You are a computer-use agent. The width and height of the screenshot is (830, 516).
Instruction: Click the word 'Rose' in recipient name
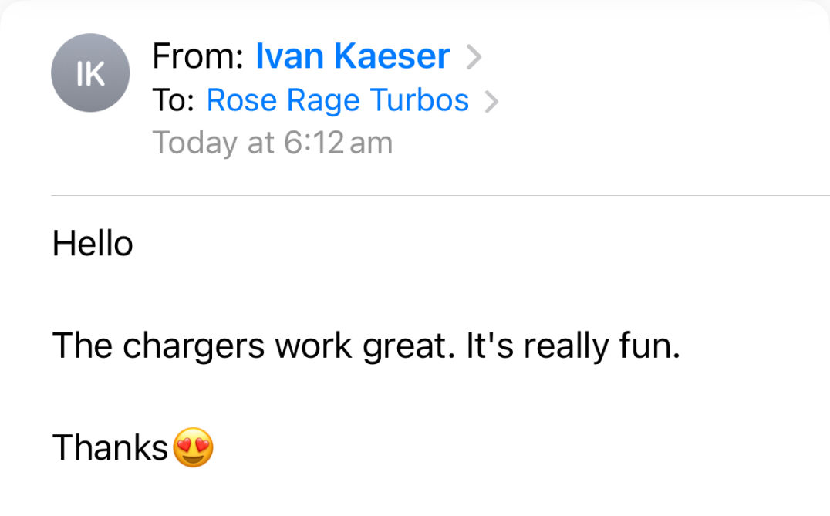[x=241, y=100]
